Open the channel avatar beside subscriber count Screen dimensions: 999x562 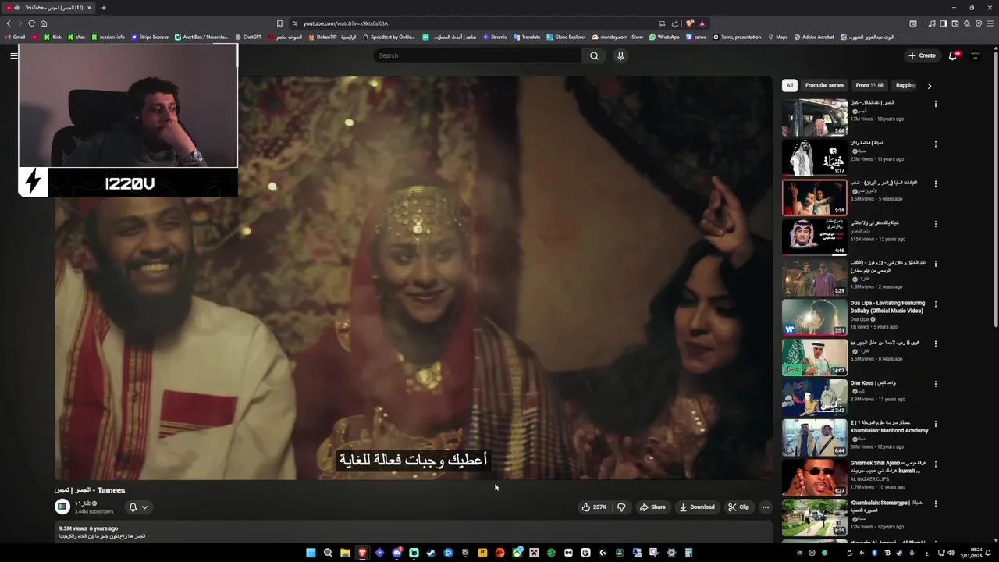pos(62,507)
